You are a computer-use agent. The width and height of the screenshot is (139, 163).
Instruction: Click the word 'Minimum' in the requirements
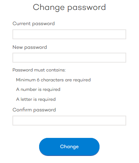[26, 80]
